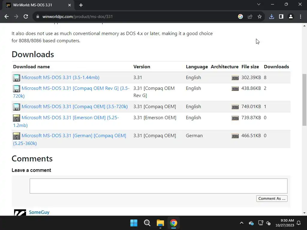Screen dimensions: 307x230
Task: Click the Language column header
Action: (x=197, y=67)
